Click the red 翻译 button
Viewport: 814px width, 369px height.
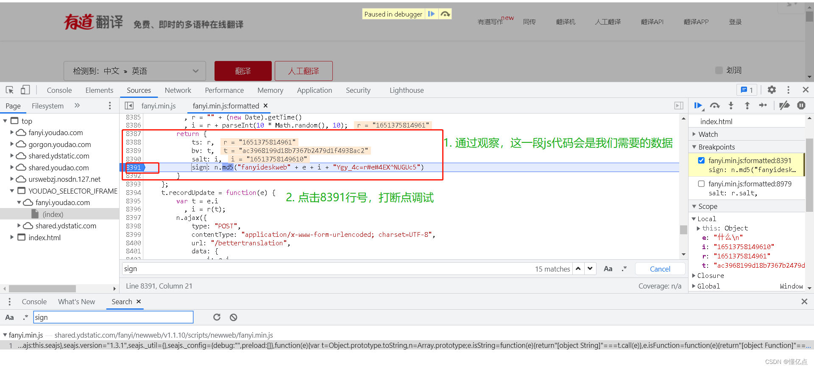(243, 71)
